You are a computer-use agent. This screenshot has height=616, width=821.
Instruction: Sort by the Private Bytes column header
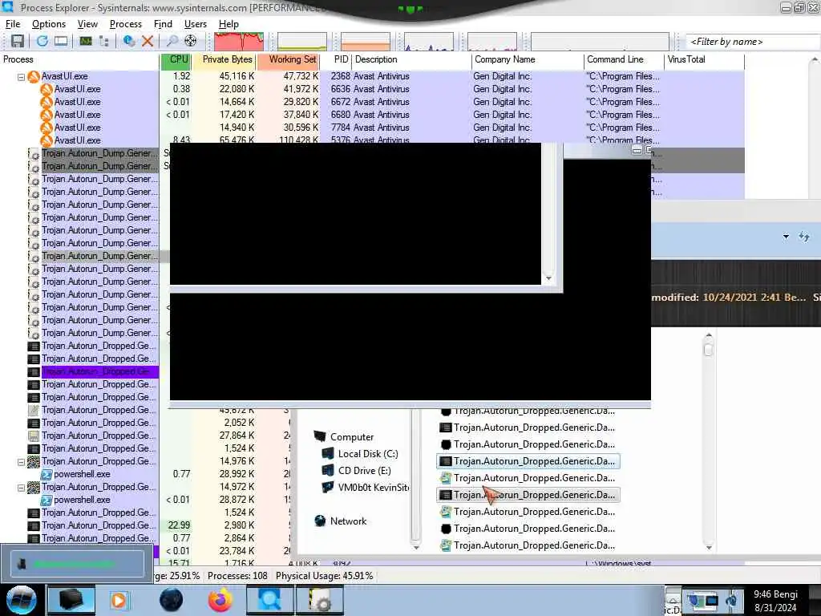click(224, 59)
